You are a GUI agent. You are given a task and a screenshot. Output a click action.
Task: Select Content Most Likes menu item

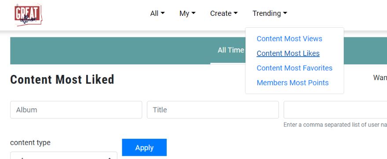tap(288, 53)
